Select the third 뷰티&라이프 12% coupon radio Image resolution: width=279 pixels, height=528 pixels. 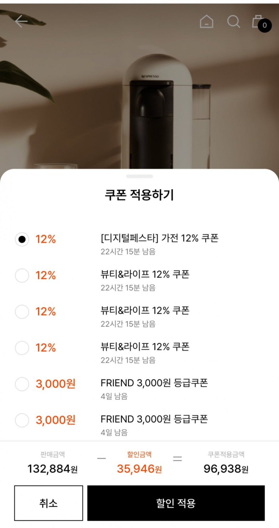pos(22,348)
